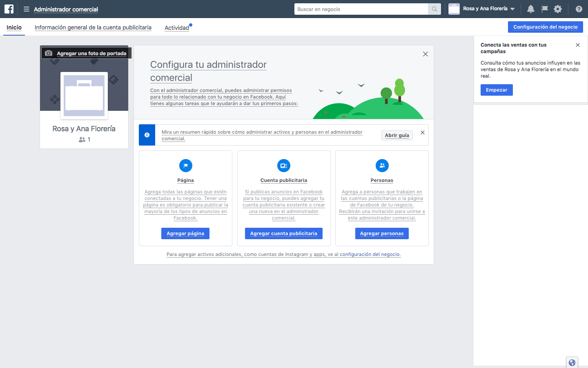
Task: Click the Personas card heading
Action: click(382, 180)
